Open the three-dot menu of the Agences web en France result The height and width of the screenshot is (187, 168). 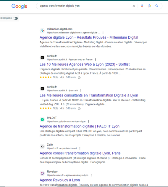[x=96, y=59]
